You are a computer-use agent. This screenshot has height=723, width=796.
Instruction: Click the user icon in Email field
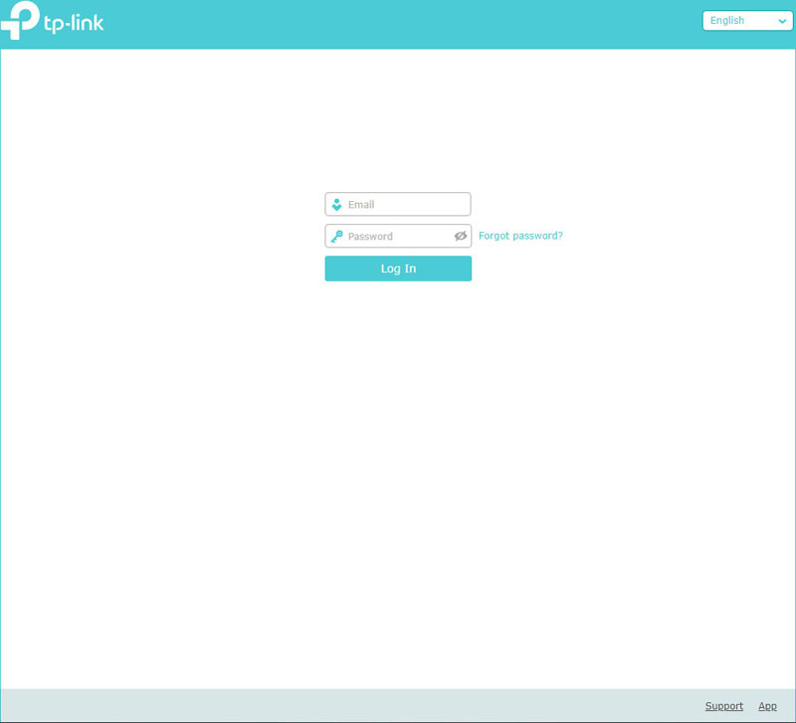tap(336, 205)
